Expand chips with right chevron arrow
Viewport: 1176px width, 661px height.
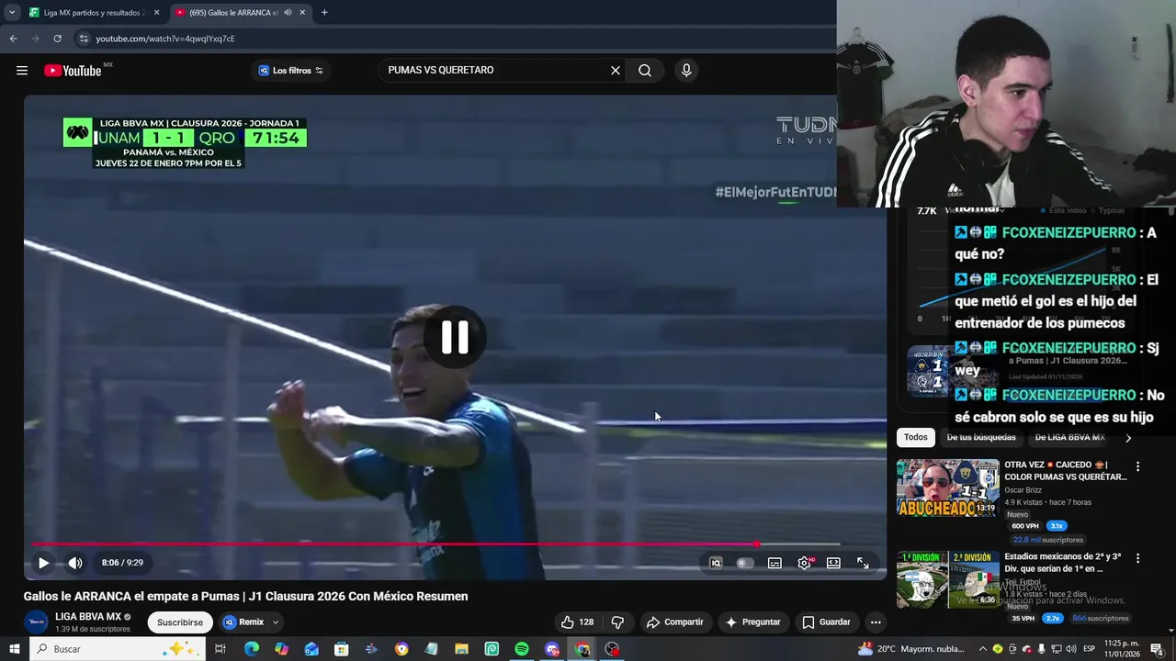(x=1128, y=438)
